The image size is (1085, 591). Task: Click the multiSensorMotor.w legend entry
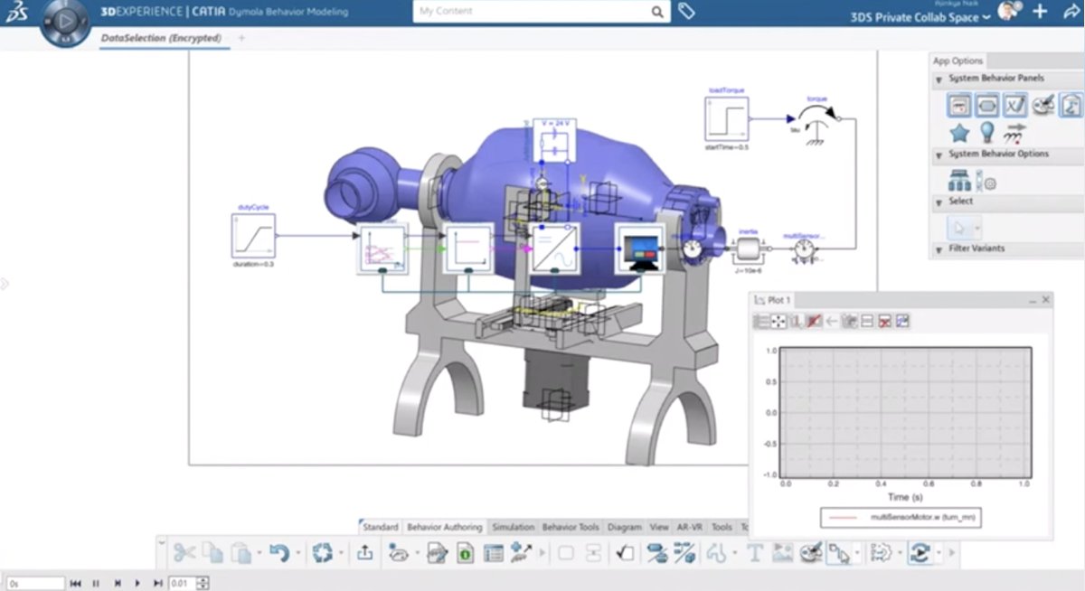(x=901, y=518)
